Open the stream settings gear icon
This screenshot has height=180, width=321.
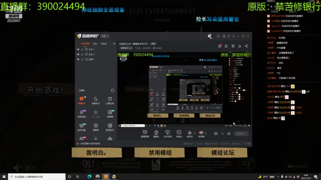[x=229, y=134]
